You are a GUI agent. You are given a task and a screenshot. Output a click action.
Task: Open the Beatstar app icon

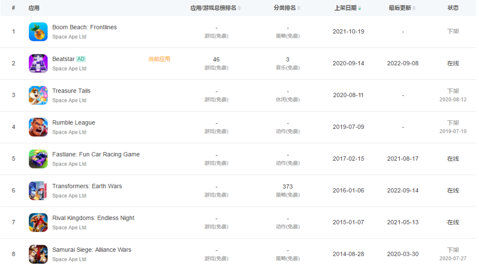pos(38,63)
